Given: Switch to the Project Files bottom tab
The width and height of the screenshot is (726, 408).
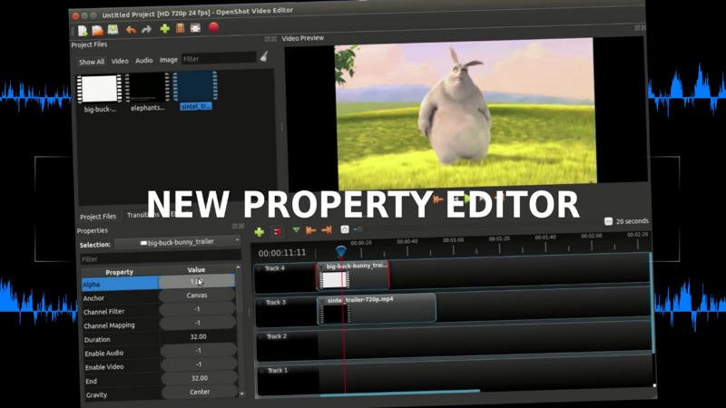Looking at the screenshot, I should point(98,217).
